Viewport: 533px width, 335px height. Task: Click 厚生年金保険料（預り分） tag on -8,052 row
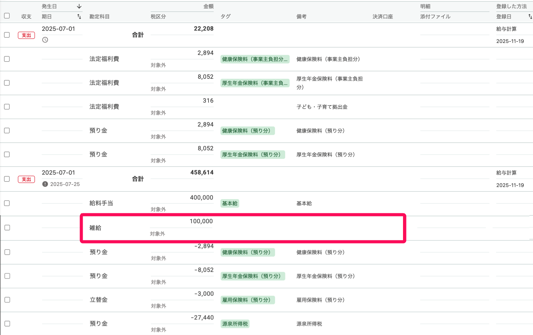click(253, 276)
